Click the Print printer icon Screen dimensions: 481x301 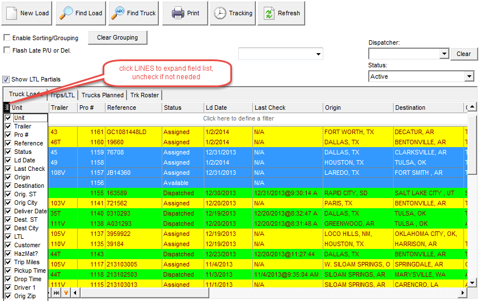pos(178,13)
